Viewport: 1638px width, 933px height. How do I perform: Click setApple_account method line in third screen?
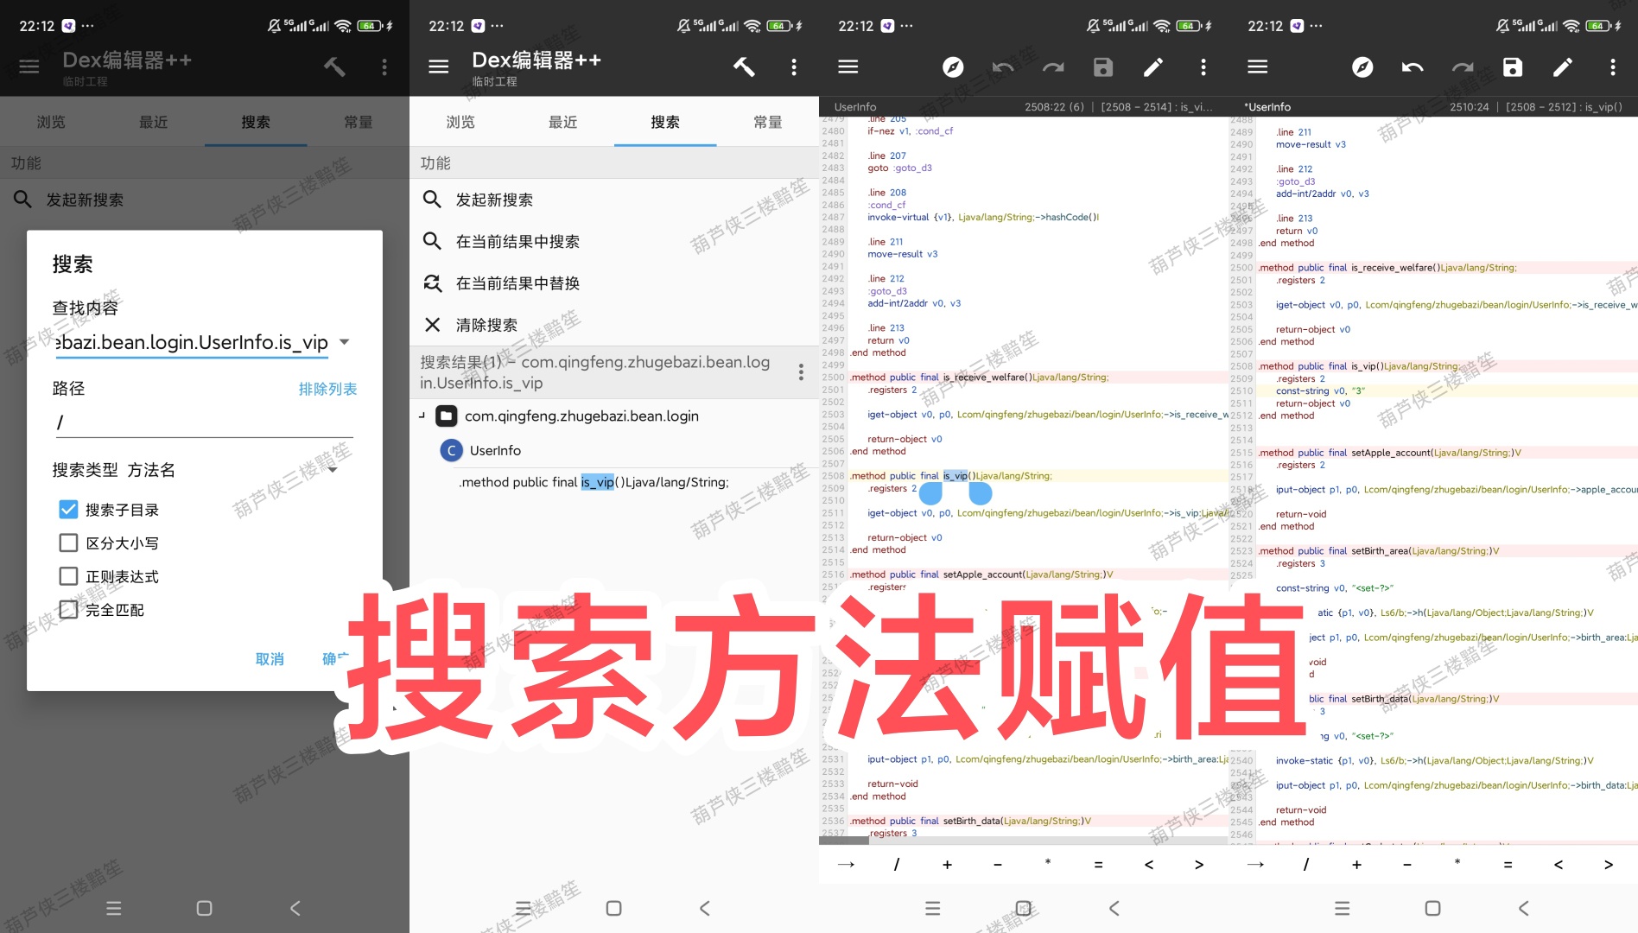[x=981, y=574]
